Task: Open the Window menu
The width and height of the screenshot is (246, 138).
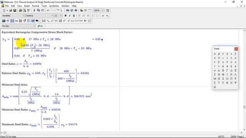Action: [65, 6]
